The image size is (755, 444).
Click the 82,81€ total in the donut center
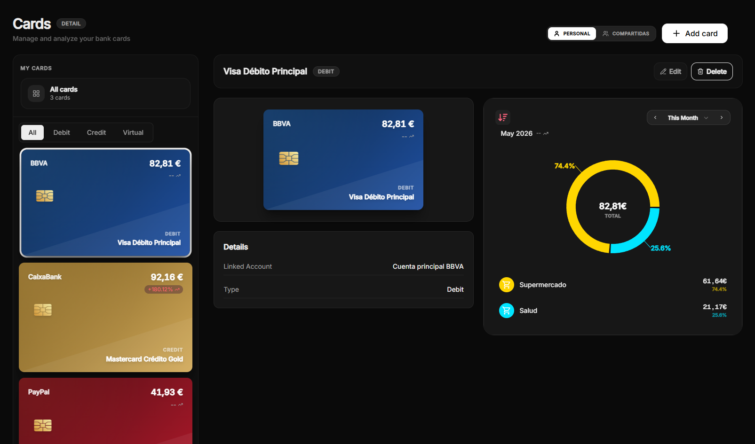point(612,206)
